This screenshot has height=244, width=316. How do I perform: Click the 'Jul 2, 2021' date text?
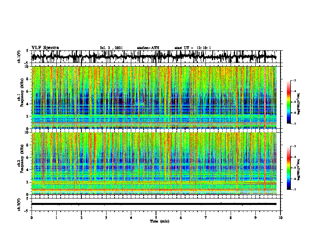point(111,48)
